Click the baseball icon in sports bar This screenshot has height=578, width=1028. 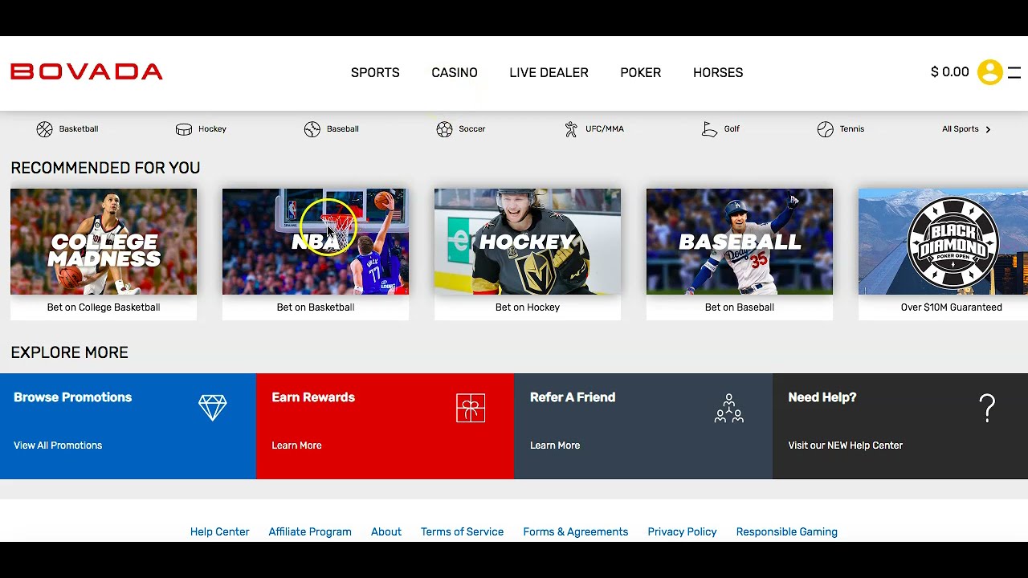pos(312,129)
